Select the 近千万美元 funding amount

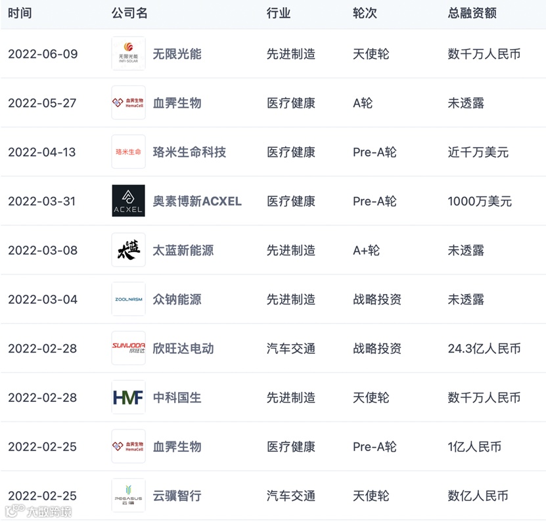[x=478, y=152]
